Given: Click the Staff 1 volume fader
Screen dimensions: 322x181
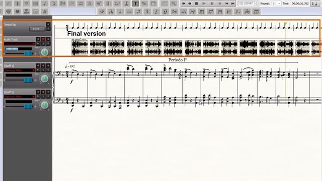Looking at the screenshot, I should pyautogui.click(x=28, y=80).
